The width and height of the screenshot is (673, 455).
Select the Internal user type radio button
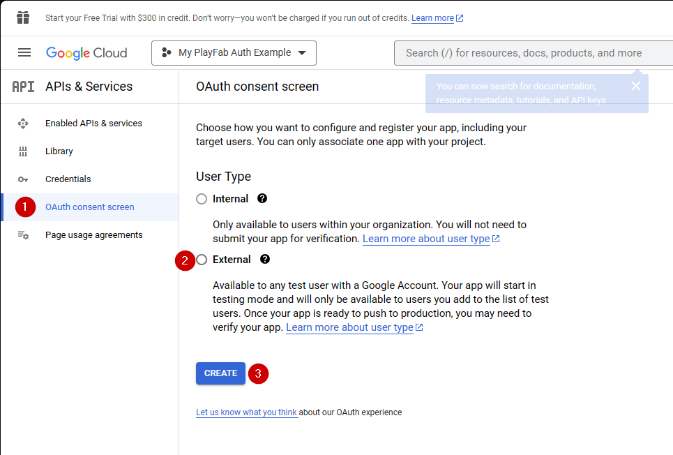coord(202,199)
